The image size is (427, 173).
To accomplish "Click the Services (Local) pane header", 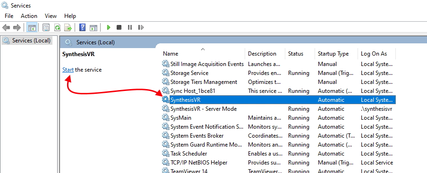I will tap(95, 42).
